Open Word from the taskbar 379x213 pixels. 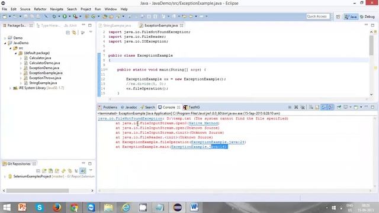click(x=194, y=208)
